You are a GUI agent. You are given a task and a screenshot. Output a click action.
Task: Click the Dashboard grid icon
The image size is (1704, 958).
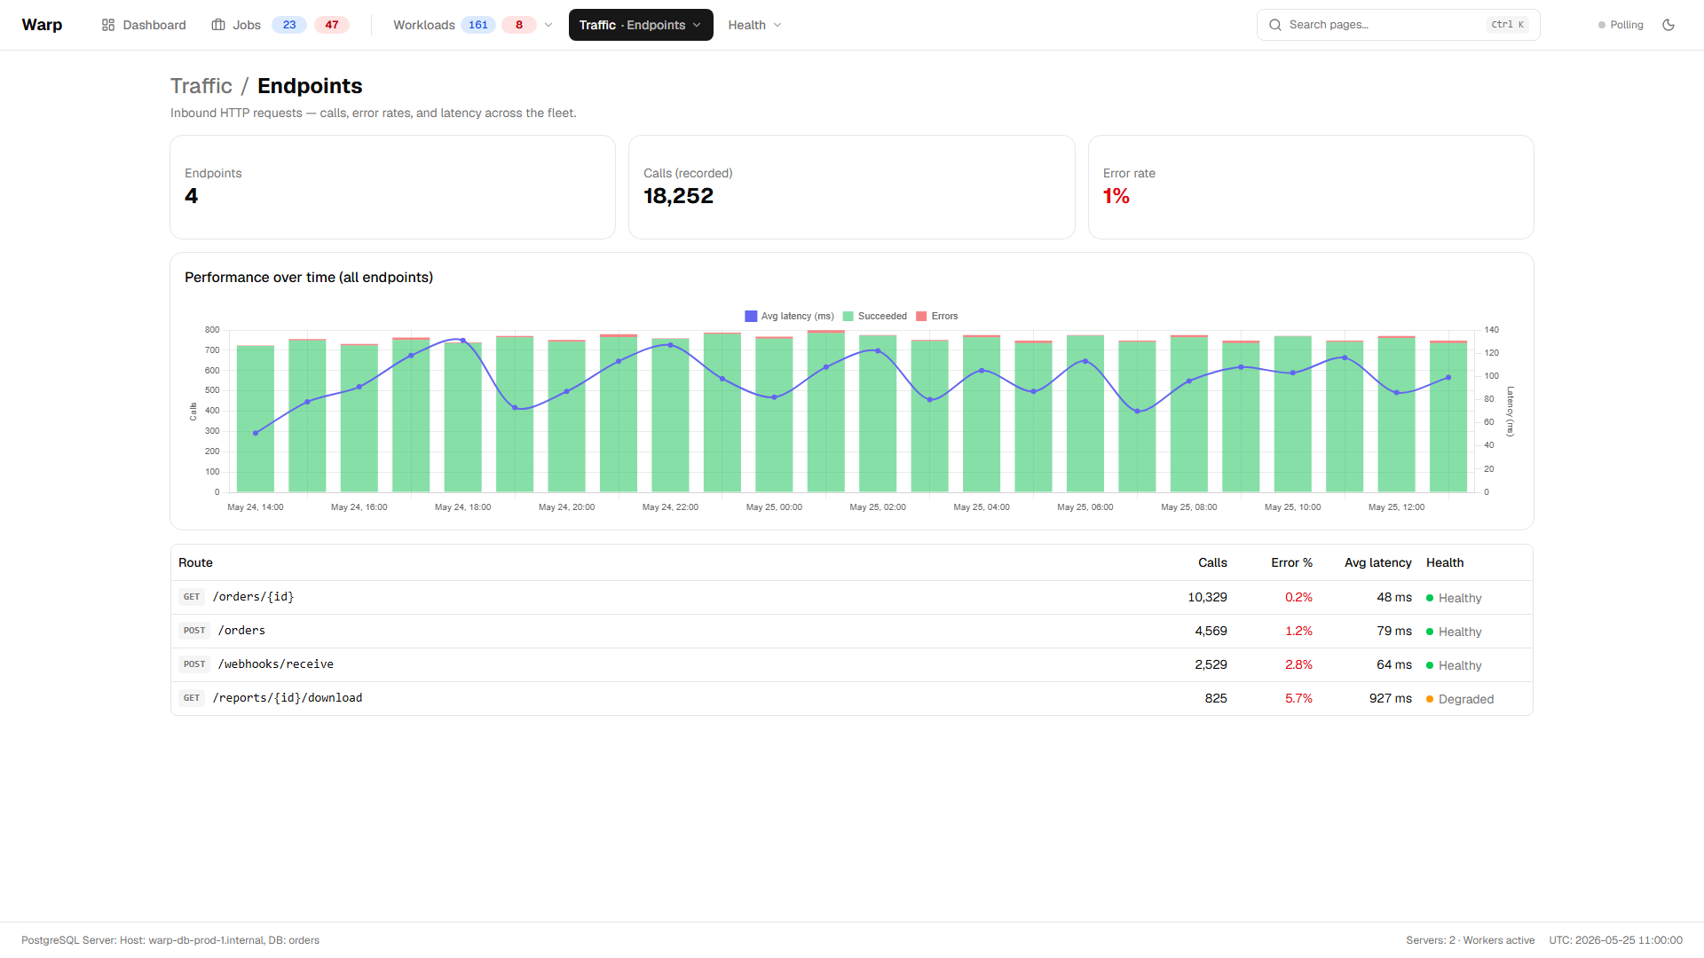tap(108, 25)
